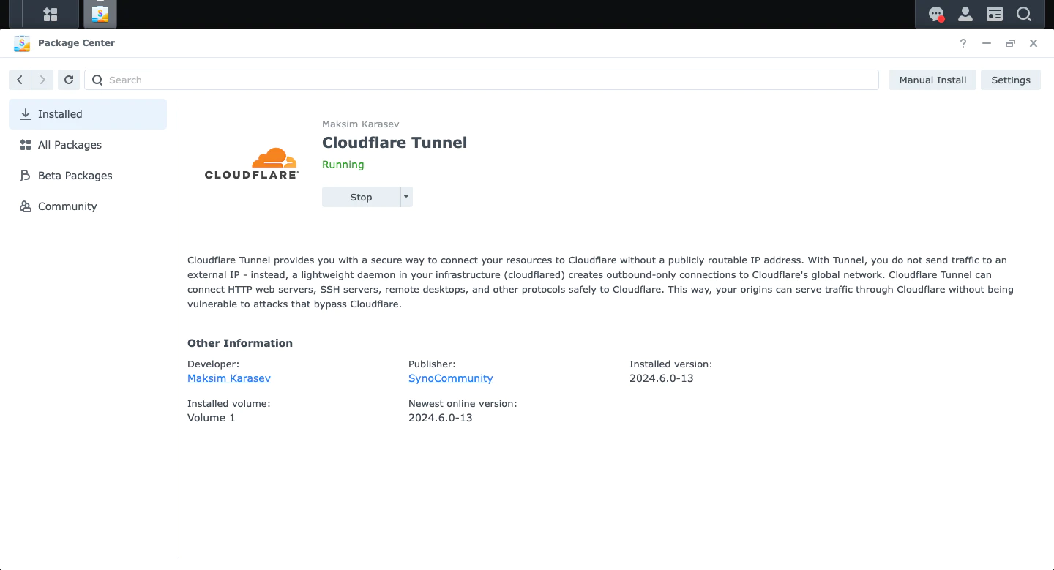Viewport: 1054px width, 570px height.
Task: Open the SynoCommunity publisher link
Action: coord(451,378)
